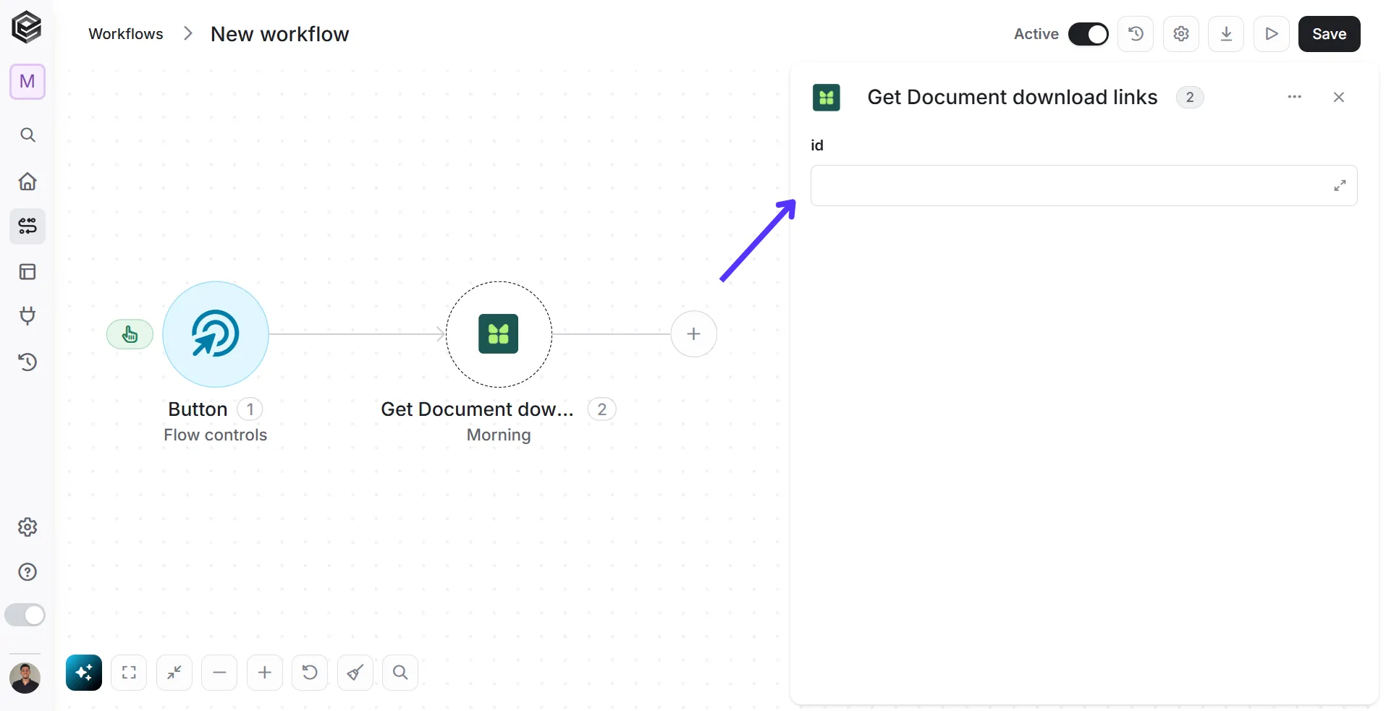Click the app logo in the sidebar
1386x711 pixels.
(27, 27)
